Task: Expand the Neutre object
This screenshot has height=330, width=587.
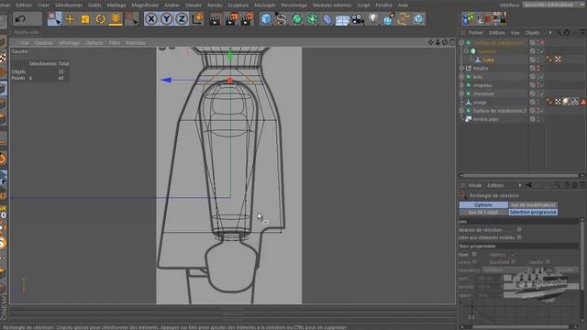Action: pyautogui.click(x=461, y=68)
